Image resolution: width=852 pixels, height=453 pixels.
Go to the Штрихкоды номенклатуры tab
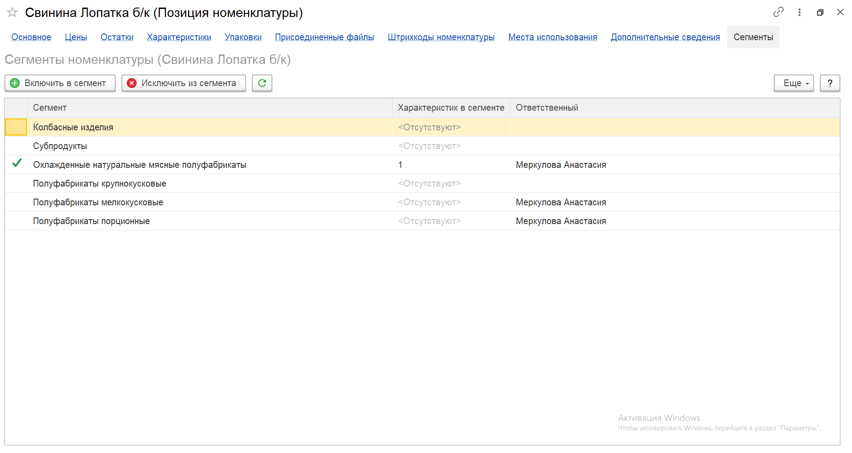tap(441, 37)
